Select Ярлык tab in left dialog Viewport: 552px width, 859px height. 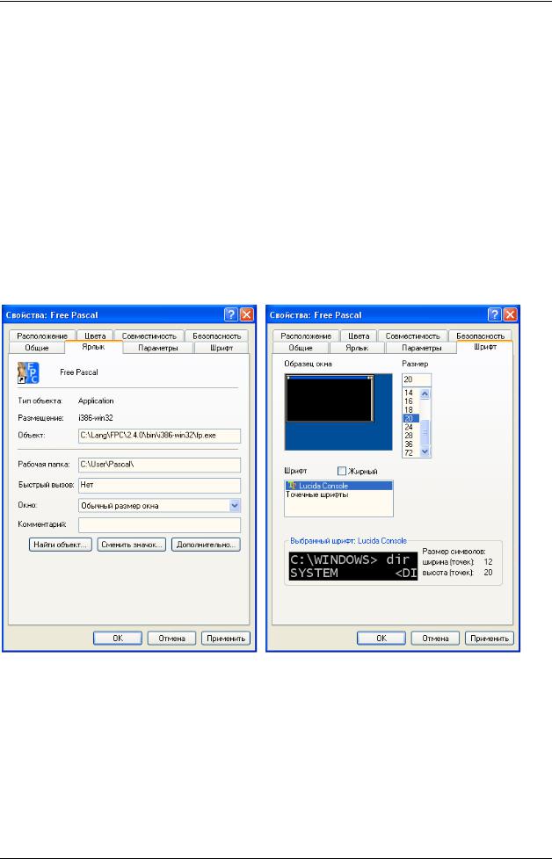pyautogui.click(x=93, y=347)
